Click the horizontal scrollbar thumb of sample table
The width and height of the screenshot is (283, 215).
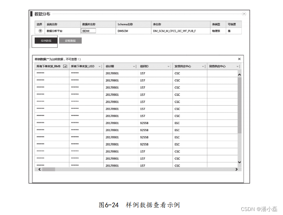coord(49,169)
